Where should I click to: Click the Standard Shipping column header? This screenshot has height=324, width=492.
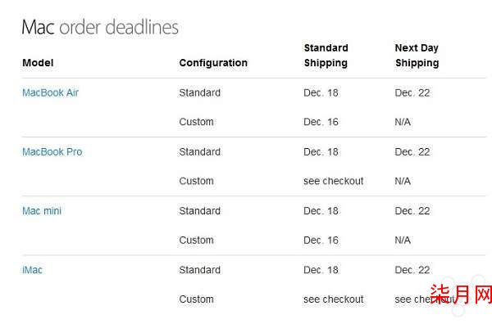[326, 55]
